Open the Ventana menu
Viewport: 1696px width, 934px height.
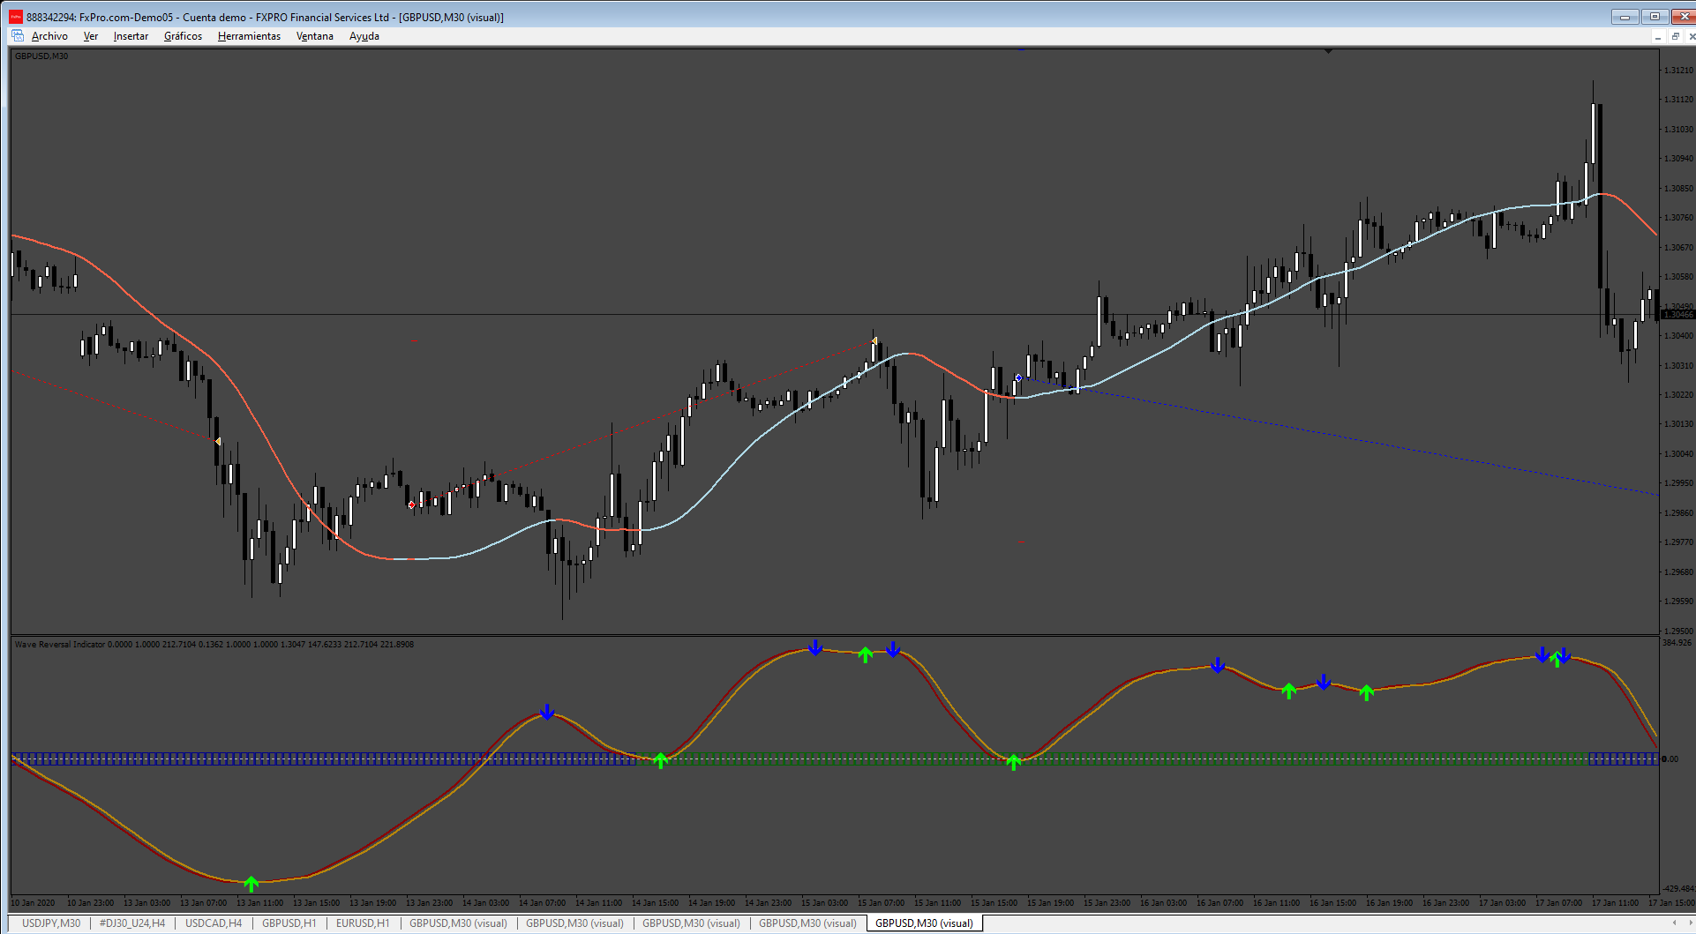314,36
